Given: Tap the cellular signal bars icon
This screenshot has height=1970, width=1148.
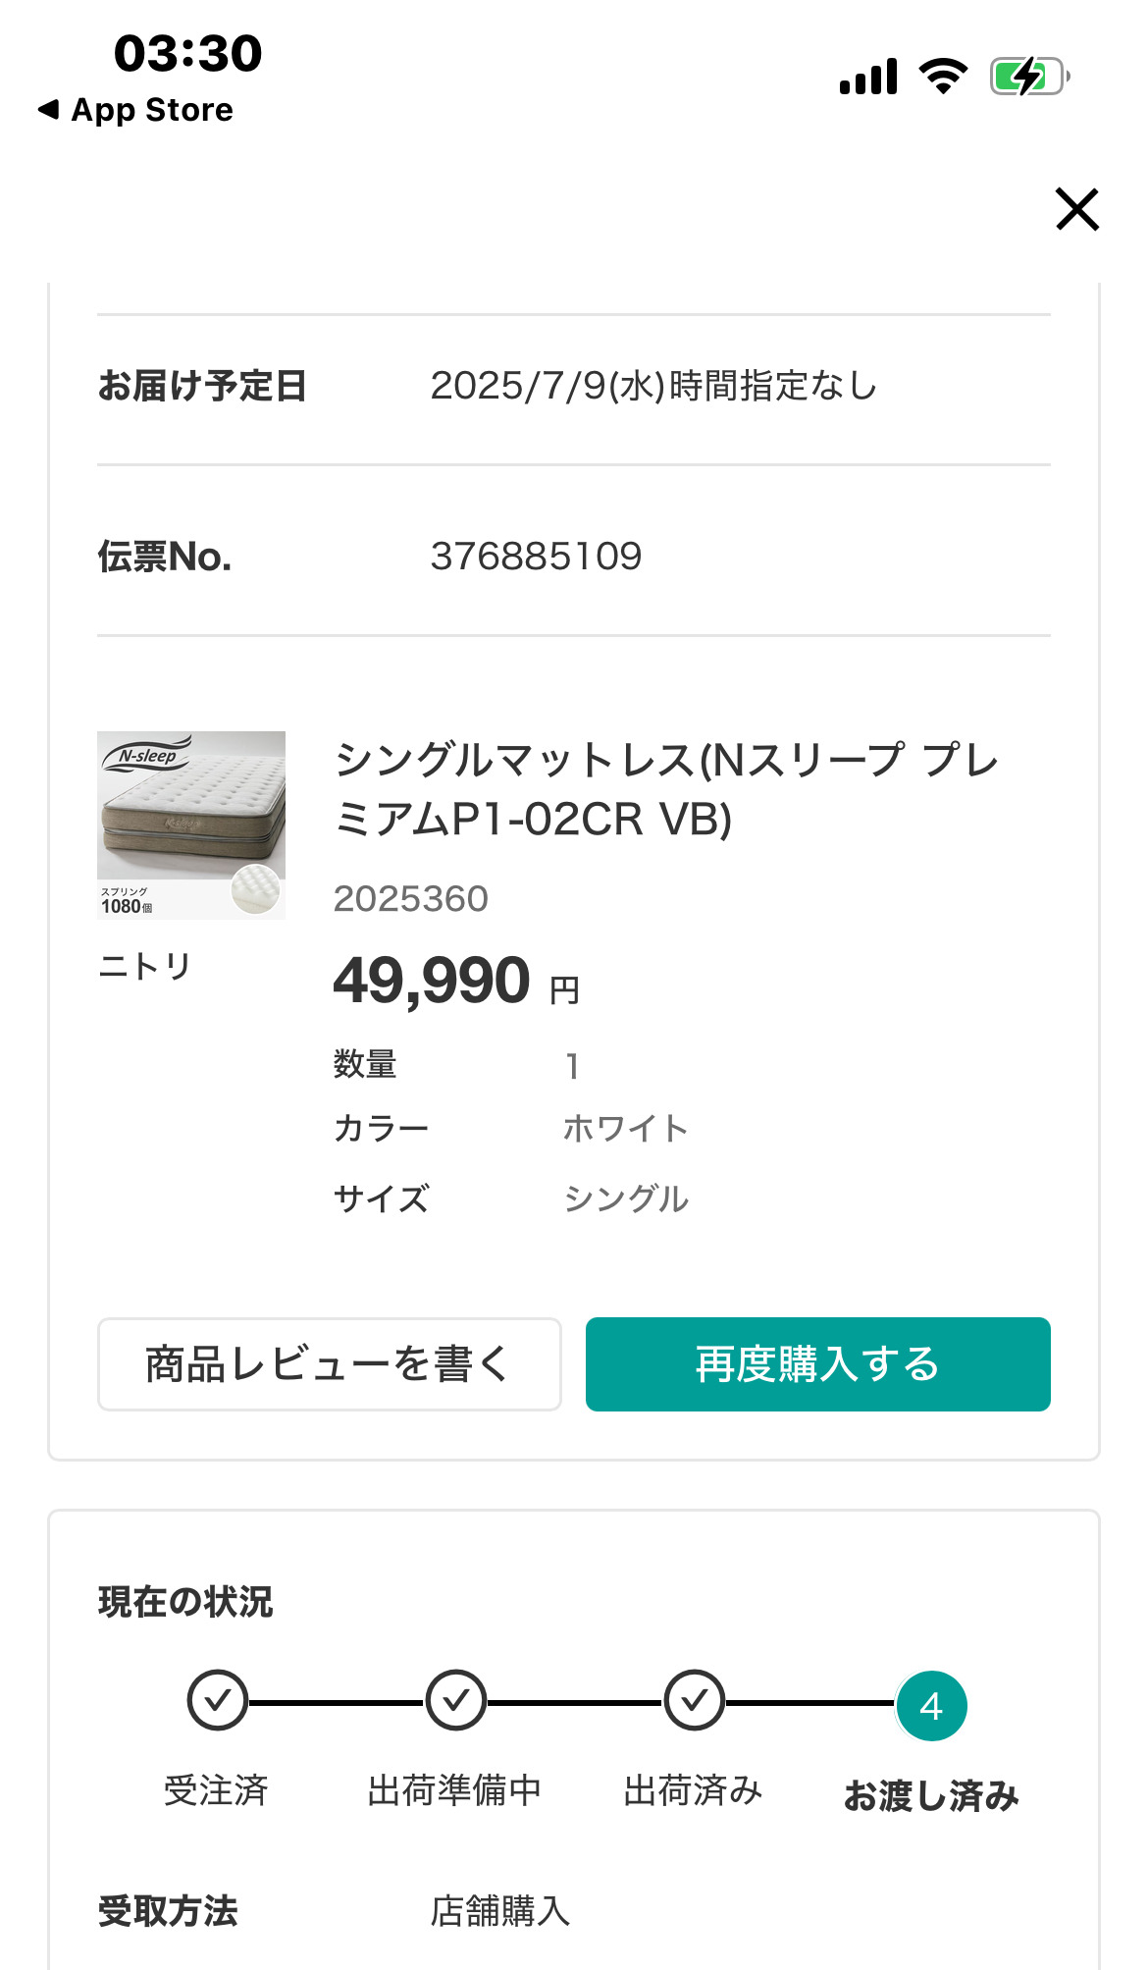Looking at the screenshot, I should (868, 77).
